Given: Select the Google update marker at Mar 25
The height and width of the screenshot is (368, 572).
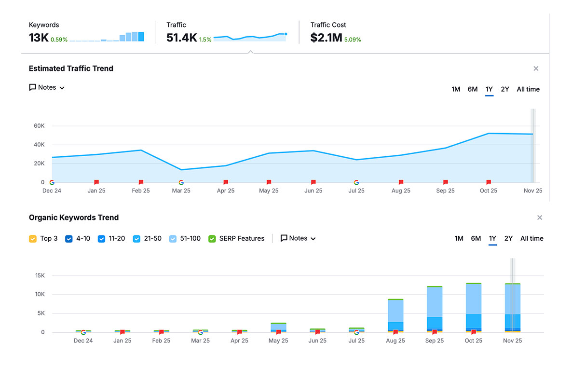Looking at the screenshot, I should point(181,182).
